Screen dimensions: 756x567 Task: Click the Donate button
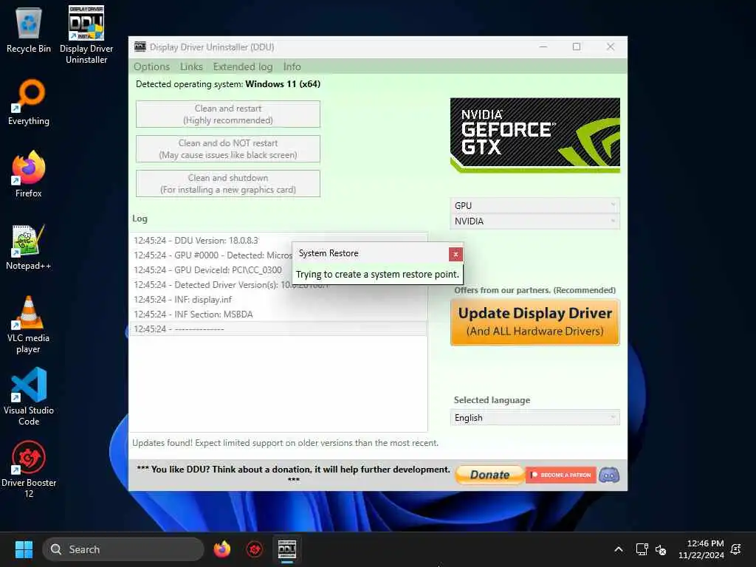point(489,475)
